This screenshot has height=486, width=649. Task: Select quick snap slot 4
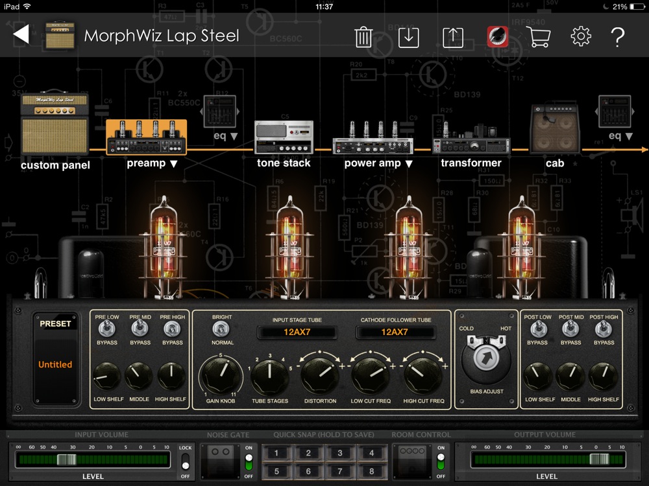(371, 453)
